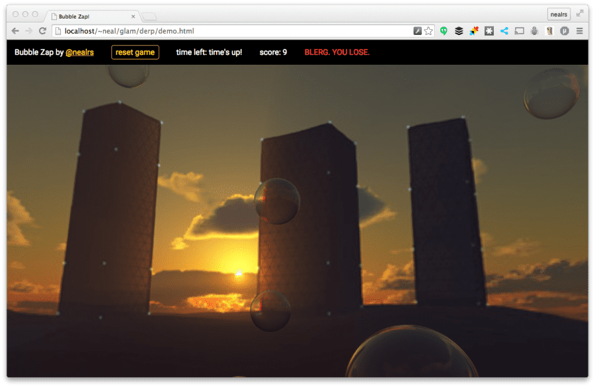The width and height of the screenshot is (595, 387).
Task: Close the Bubble Zap! tab
Action: 133,17
